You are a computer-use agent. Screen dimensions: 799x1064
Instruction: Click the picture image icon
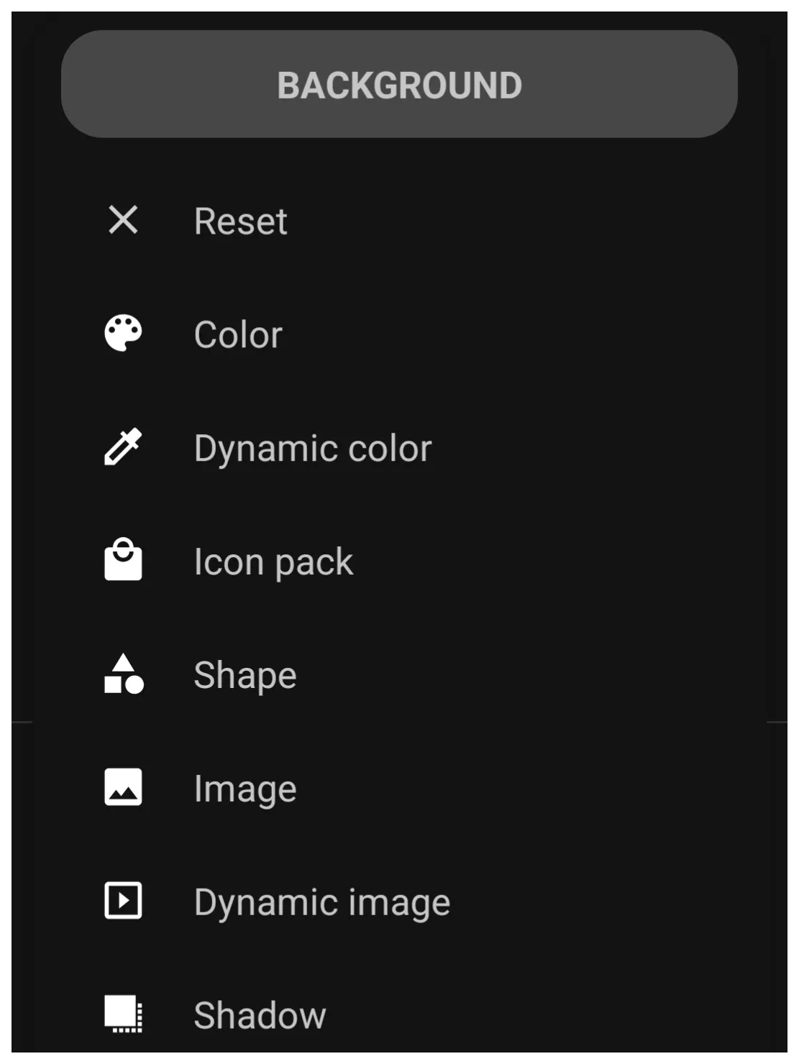[x=123, y=786]
